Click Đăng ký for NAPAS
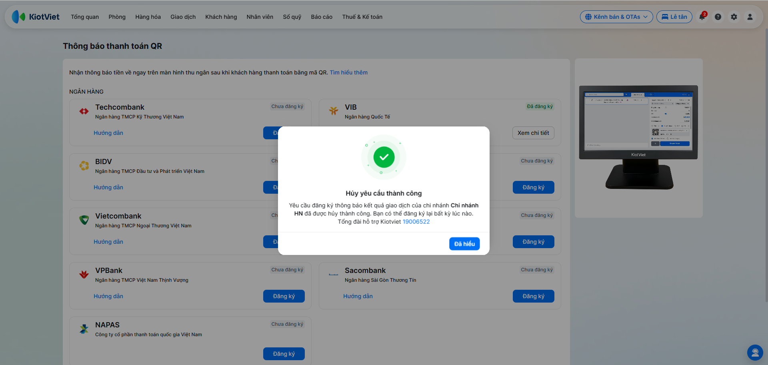This screenshot has width=768, height=365. point(284,354)
